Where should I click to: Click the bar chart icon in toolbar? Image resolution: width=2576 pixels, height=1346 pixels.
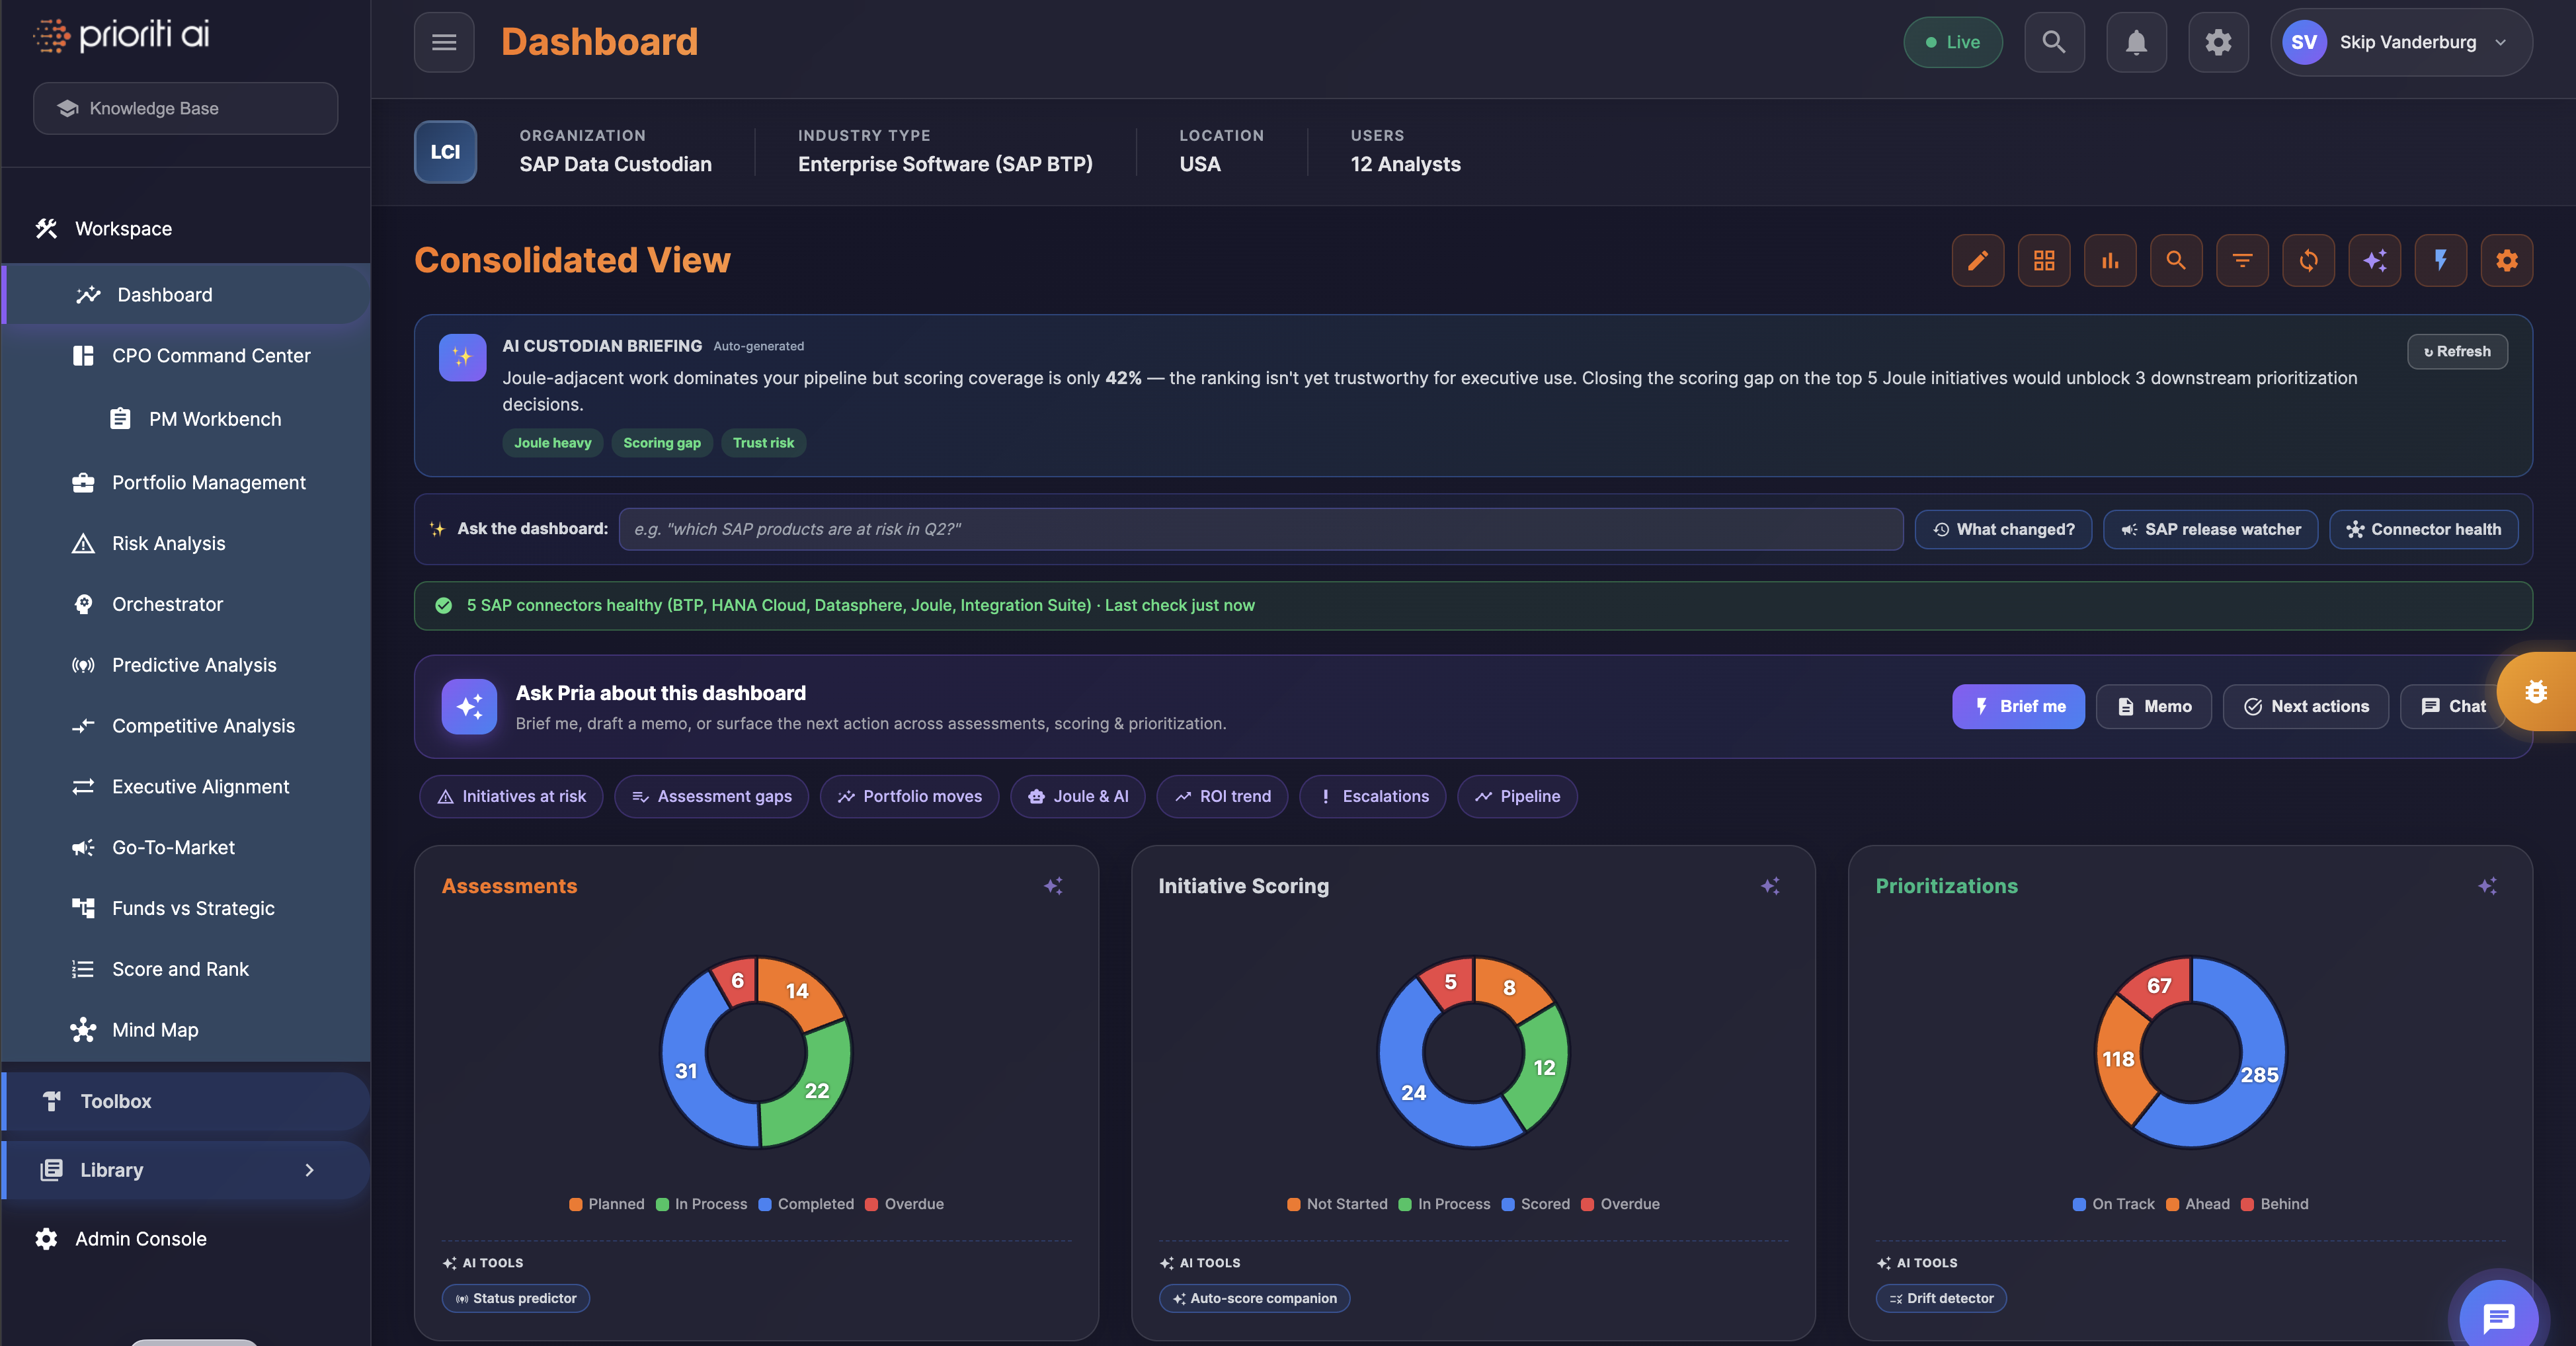point(2110,261)
